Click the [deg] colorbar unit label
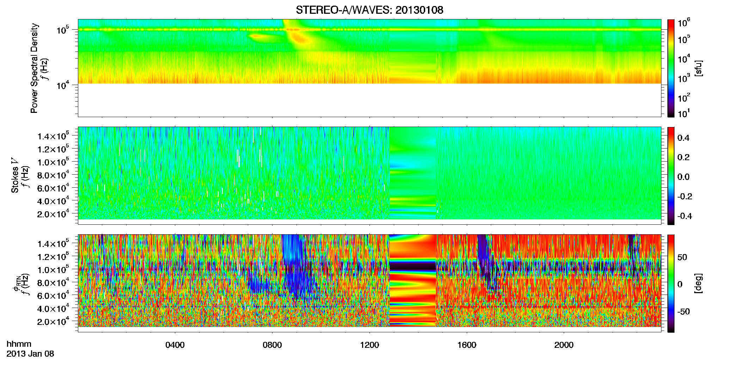The image size is (739, 381). tap(698, 283)
